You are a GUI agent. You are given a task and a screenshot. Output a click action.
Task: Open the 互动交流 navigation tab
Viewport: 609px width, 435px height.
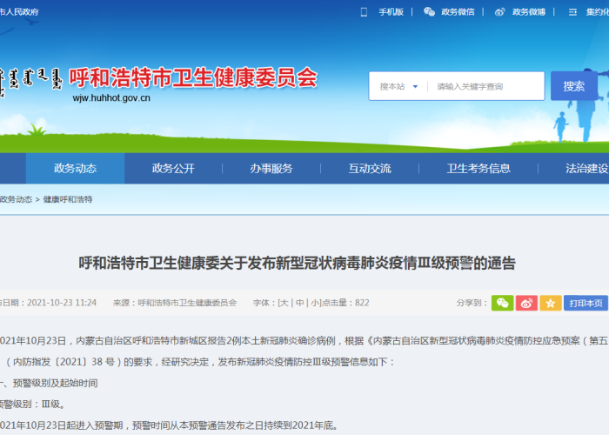point(370,168)
